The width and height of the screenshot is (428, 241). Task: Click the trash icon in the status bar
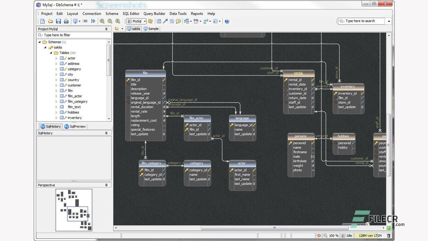coord(389,235)
